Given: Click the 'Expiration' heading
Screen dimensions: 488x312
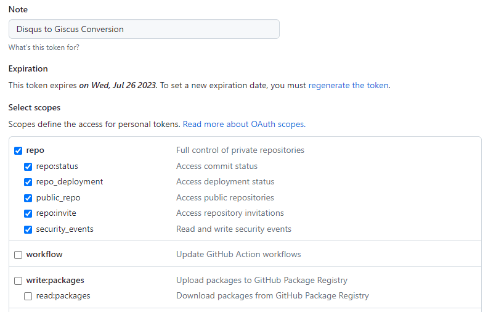Looking at the screenshot, I should point(28,69).
